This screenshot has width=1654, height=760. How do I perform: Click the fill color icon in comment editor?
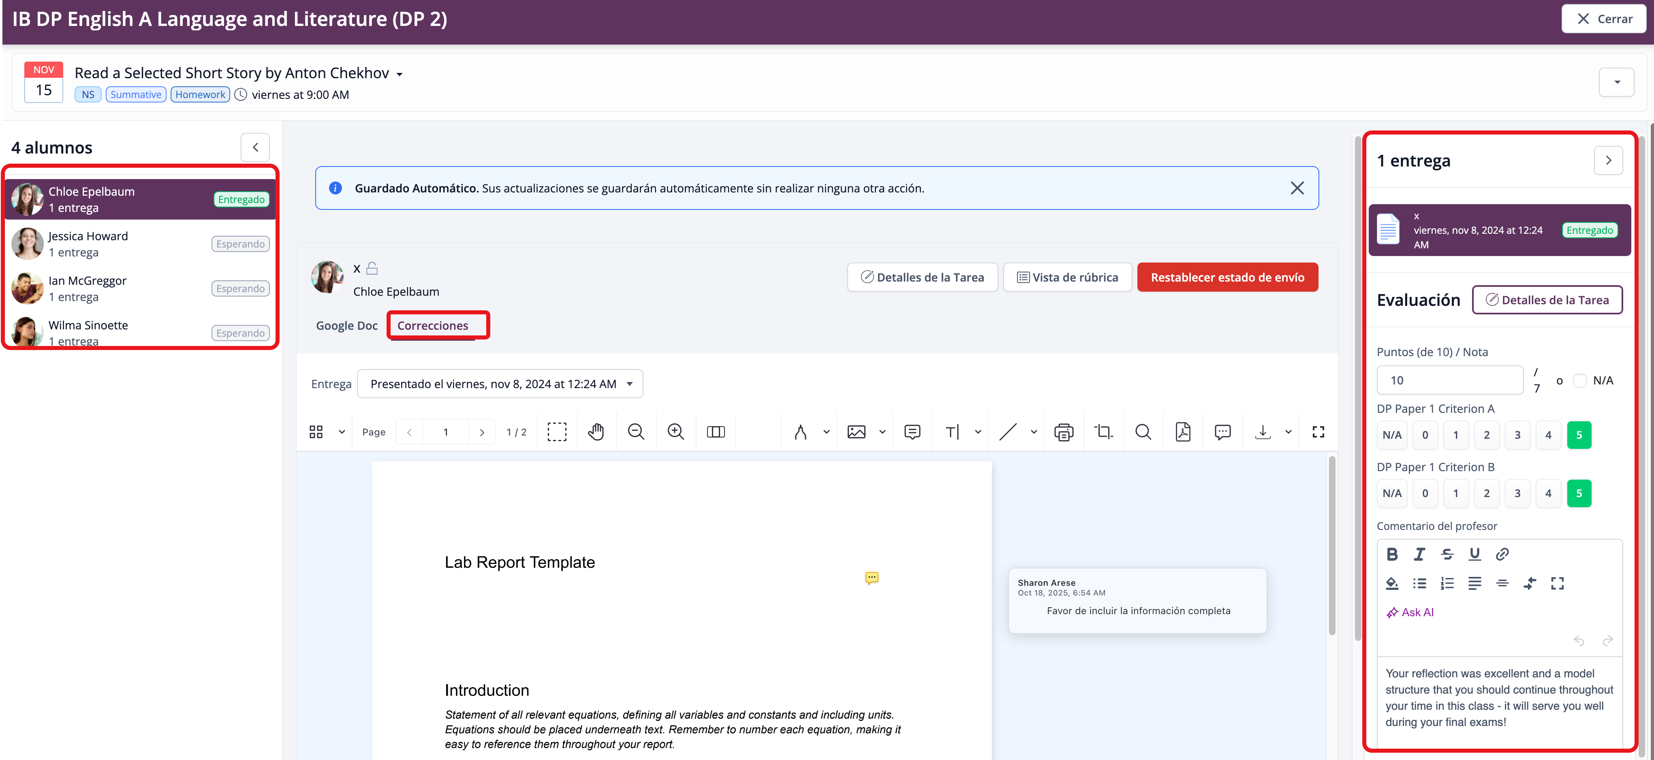point(1391,583)
